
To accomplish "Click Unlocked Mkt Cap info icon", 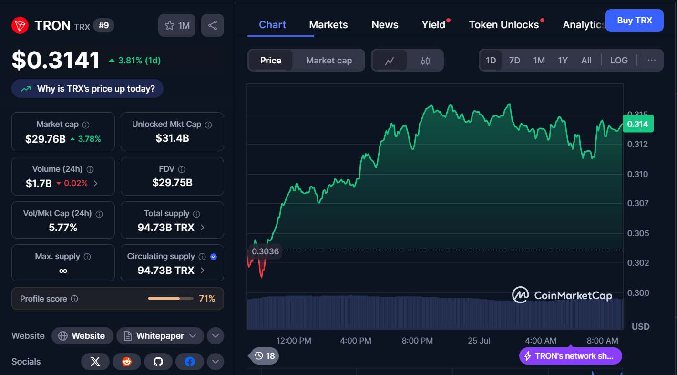I will click(x=208, y=125).
